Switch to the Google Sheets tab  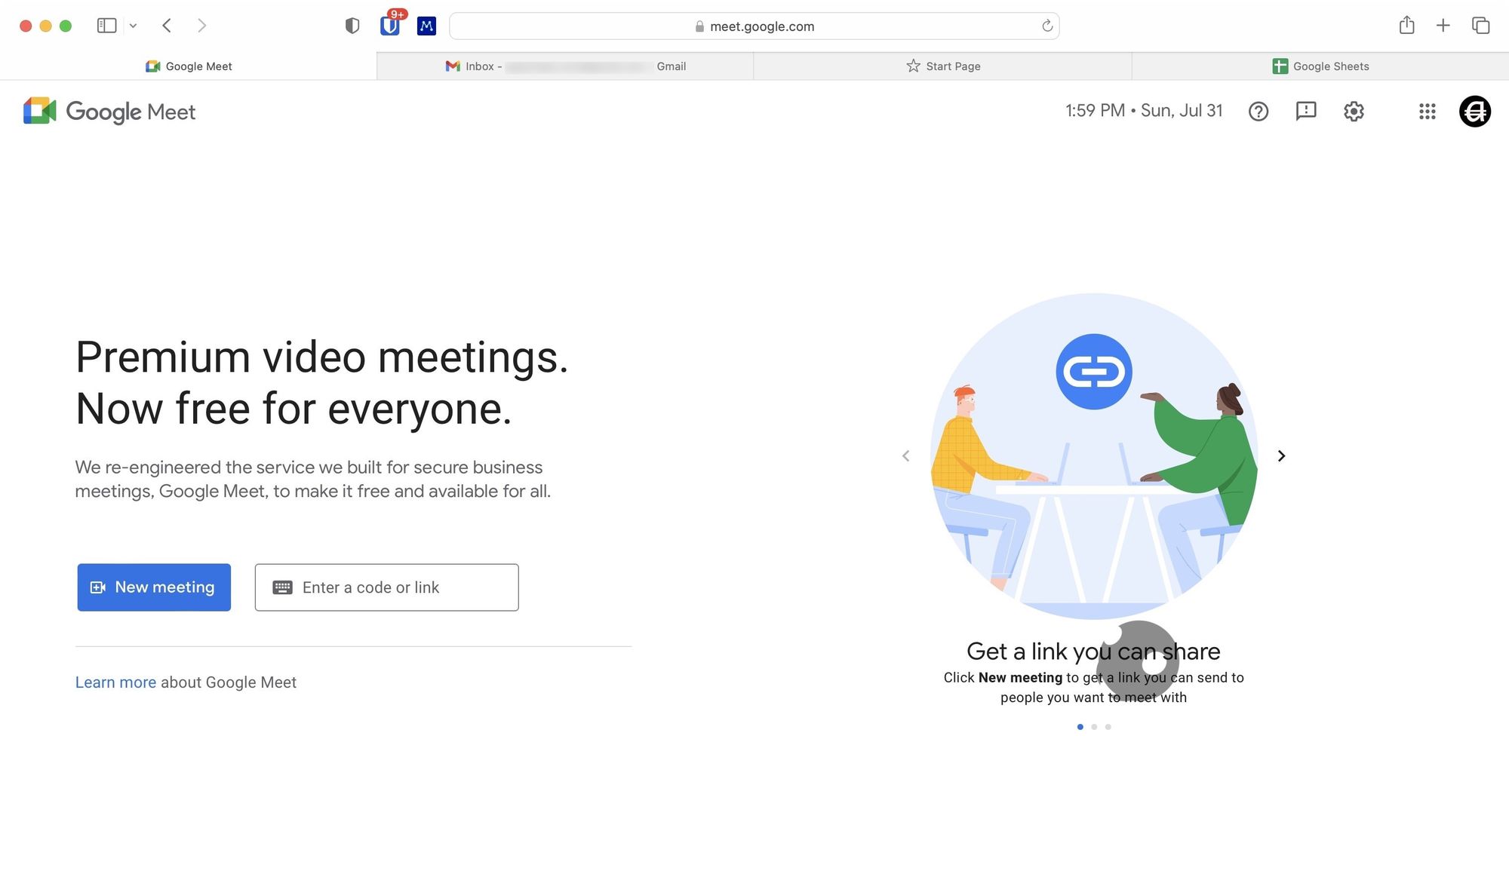pos(1320,66)
